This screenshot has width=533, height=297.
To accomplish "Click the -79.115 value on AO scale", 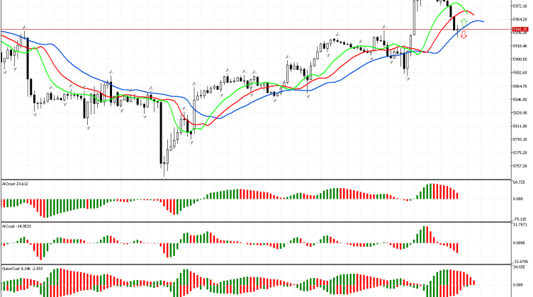I will 519,218.
